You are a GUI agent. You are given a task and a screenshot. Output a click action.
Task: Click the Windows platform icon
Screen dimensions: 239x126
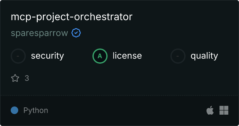pyautogui.click(x=224, y=110)
